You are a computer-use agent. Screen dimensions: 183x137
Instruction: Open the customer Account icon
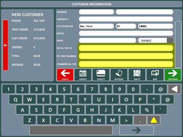click(x=119, y=75)
